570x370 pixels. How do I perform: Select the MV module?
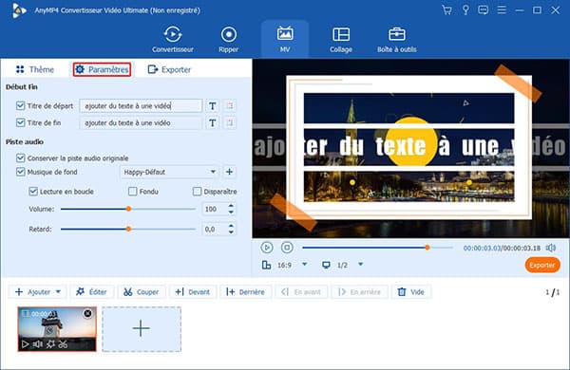click(x=285, y=39)
